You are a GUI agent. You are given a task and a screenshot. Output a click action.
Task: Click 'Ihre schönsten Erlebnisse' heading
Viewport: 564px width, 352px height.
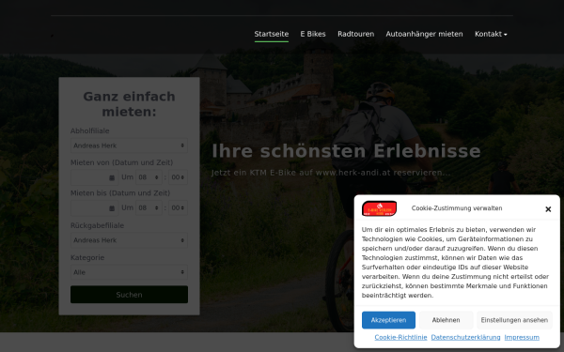[346, 151]
